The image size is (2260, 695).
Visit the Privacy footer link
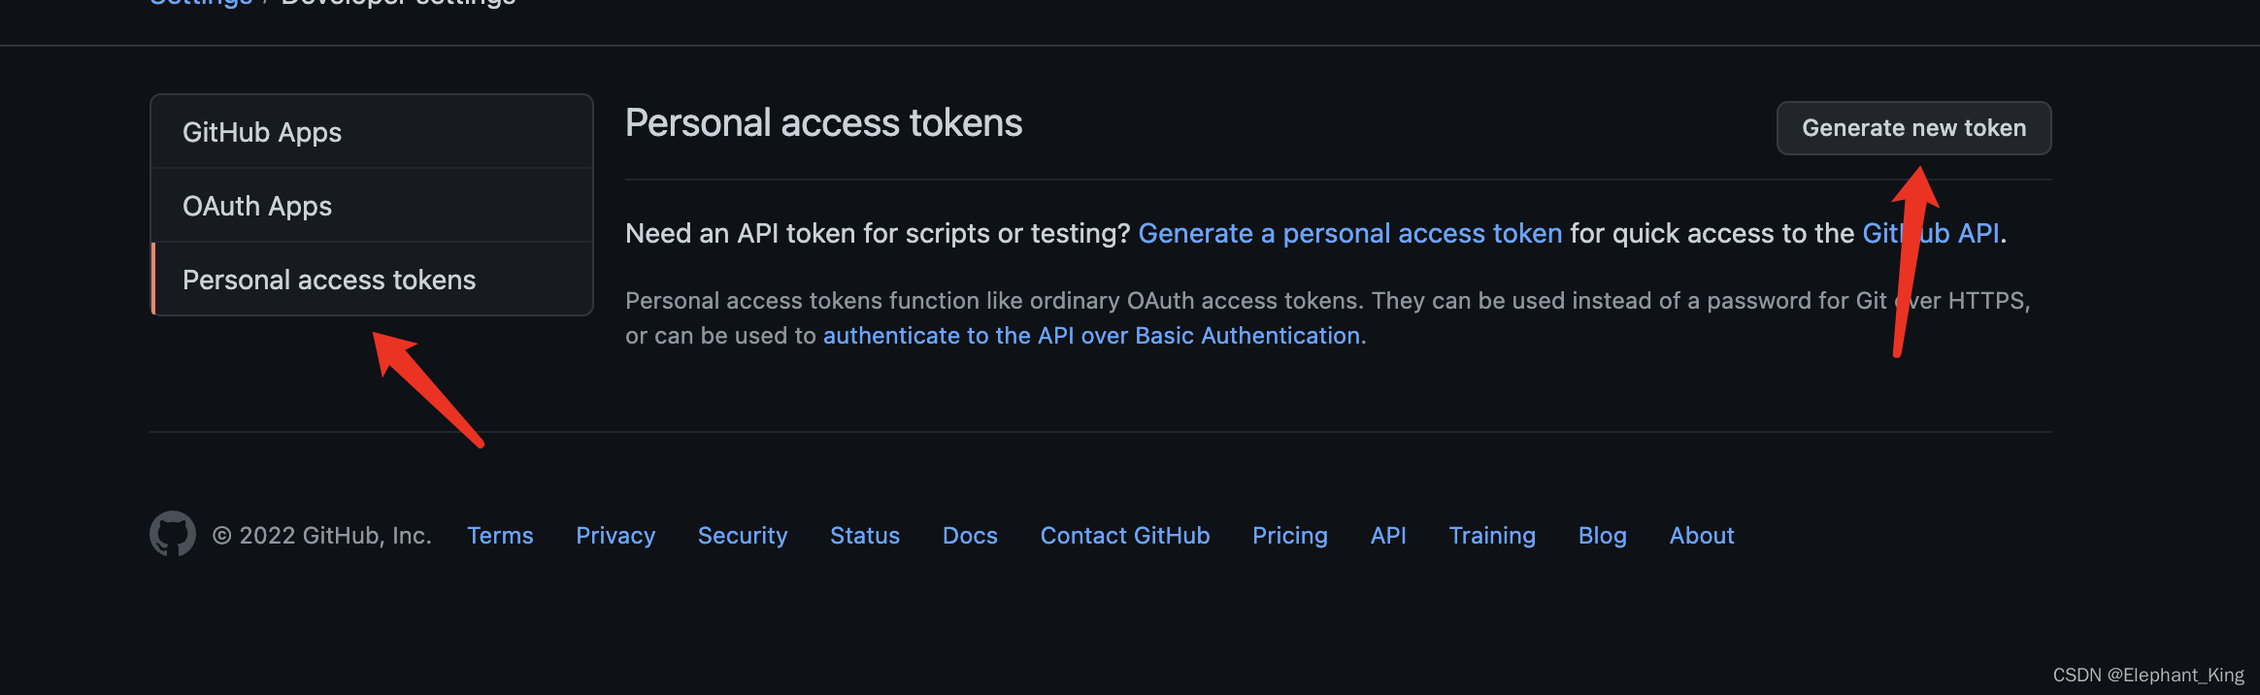pyautogui.click(x=615, y=536)
